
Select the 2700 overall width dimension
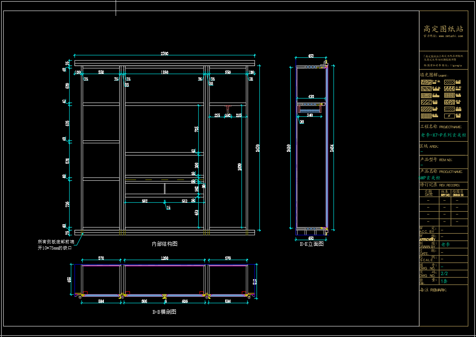click(165, 54)
